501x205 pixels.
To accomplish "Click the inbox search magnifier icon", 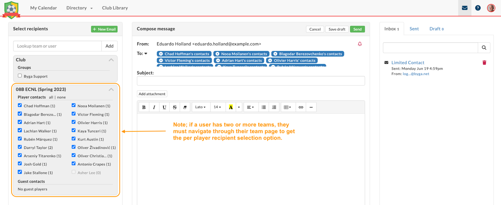I will (x=484, y=48).
